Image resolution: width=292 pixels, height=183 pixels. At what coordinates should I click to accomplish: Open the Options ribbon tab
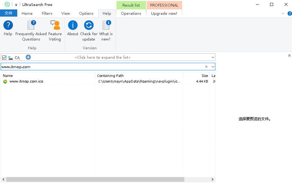(86, 14)
